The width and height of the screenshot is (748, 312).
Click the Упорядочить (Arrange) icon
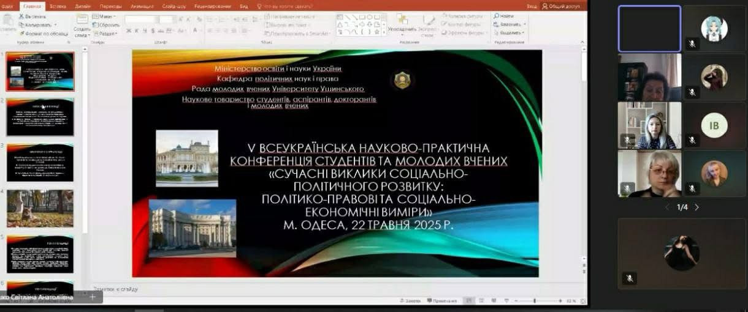coord(402,20)
